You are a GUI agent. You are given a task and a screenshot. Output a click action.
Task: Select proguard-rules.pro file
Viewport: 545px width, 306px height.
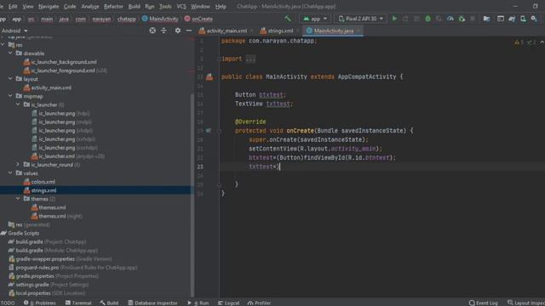click(x=72, y=268)
